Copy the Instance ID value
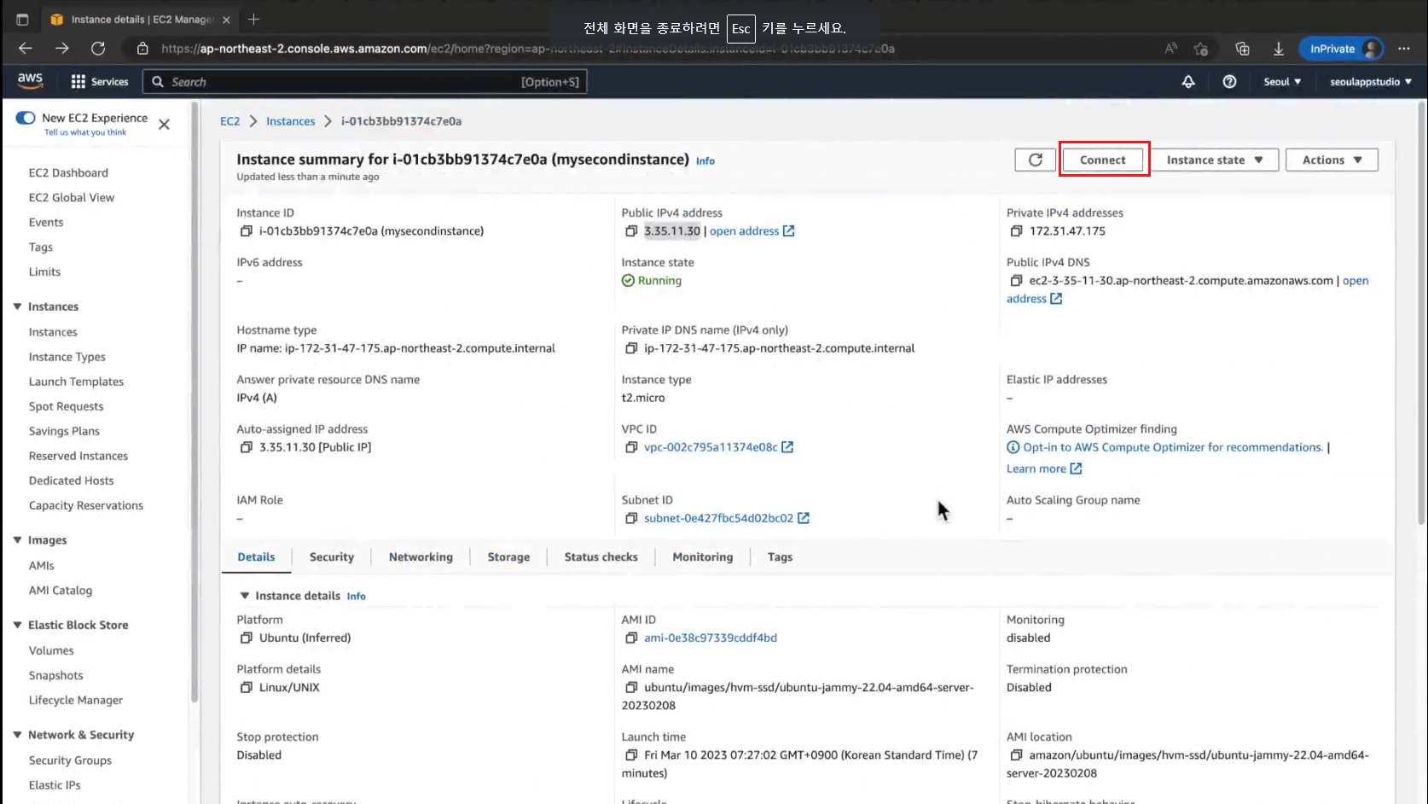Image resolution: width=1428 pixels, height=804 pixels. point(247,231)
